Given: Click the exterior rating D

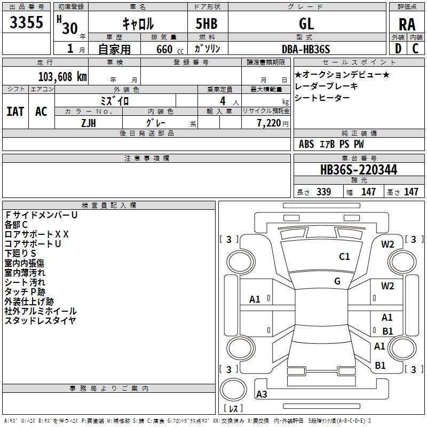Looking at the screenshot, I should point(398,49).
